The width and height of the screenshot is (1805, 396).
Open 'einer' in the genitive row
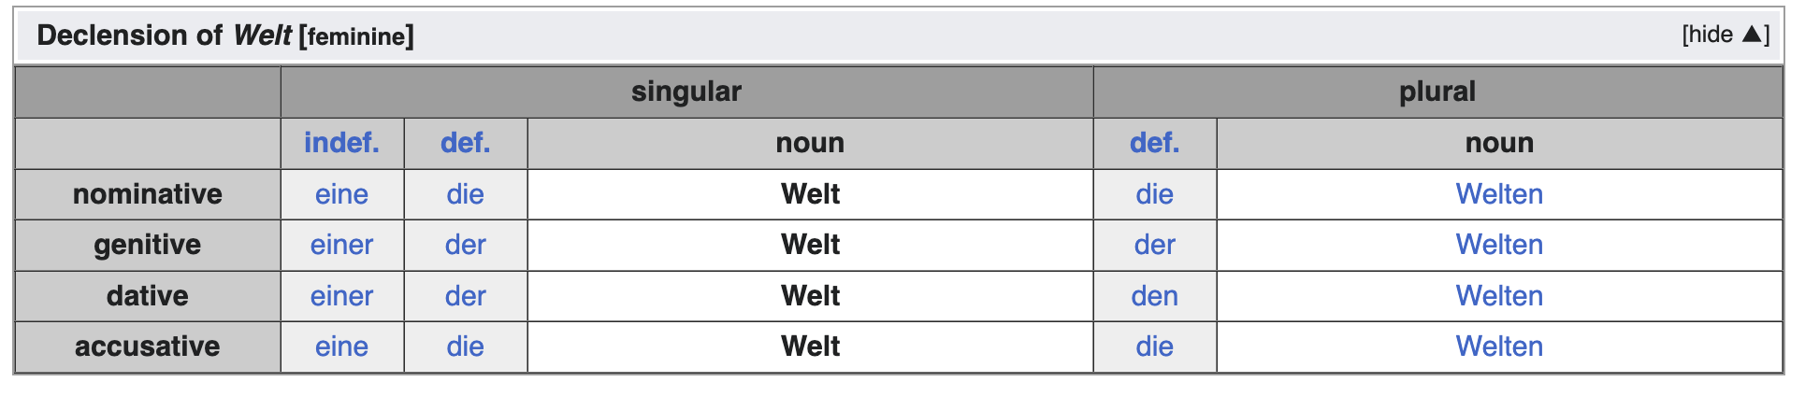[341, 245]
